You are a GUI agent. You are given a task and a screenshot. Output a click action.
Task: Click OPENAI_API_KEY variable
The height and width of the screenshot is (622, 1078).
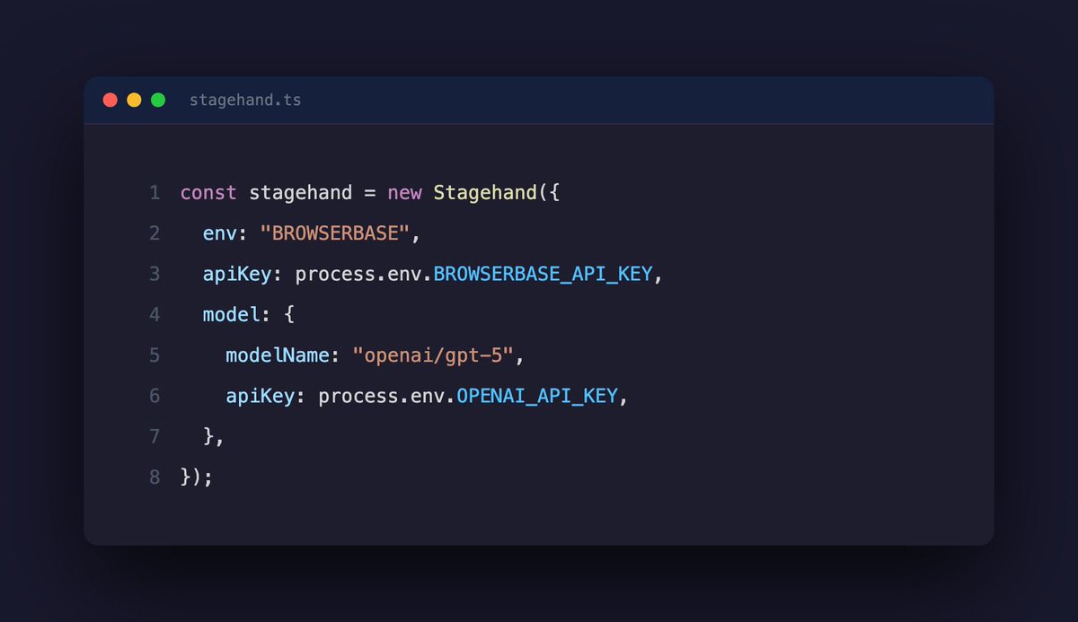pos(537,396)
